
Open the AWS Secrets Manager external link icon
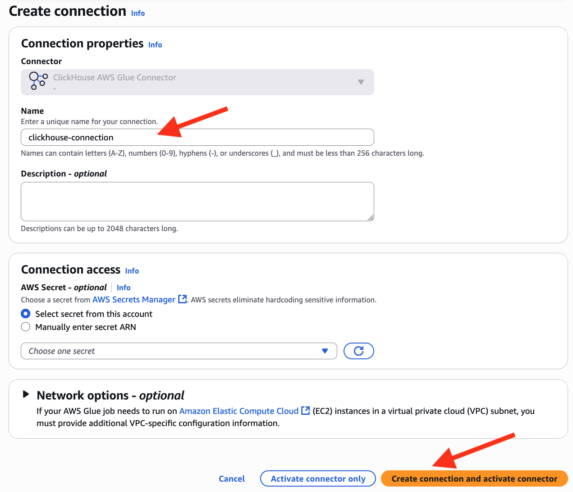click(x=183, y=299)
